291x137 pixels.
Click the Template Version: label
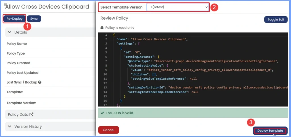point(21,103)
